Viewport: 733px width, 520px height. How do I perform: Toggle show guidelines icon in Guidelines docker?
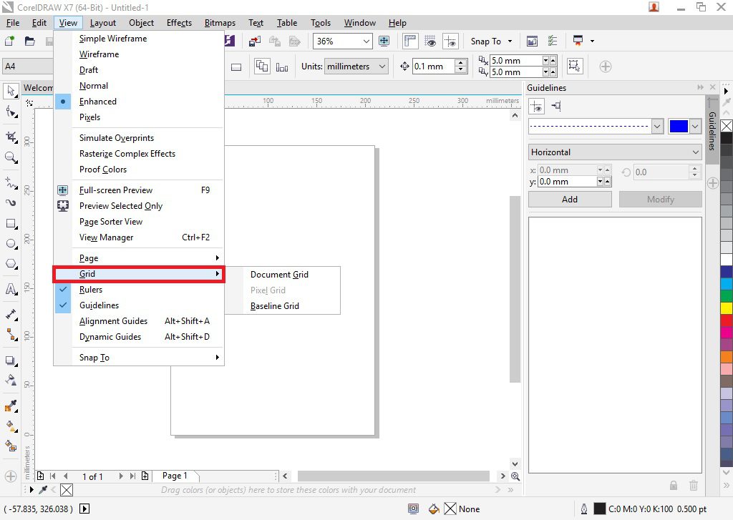pyautogui.click(x=537, y=107)
